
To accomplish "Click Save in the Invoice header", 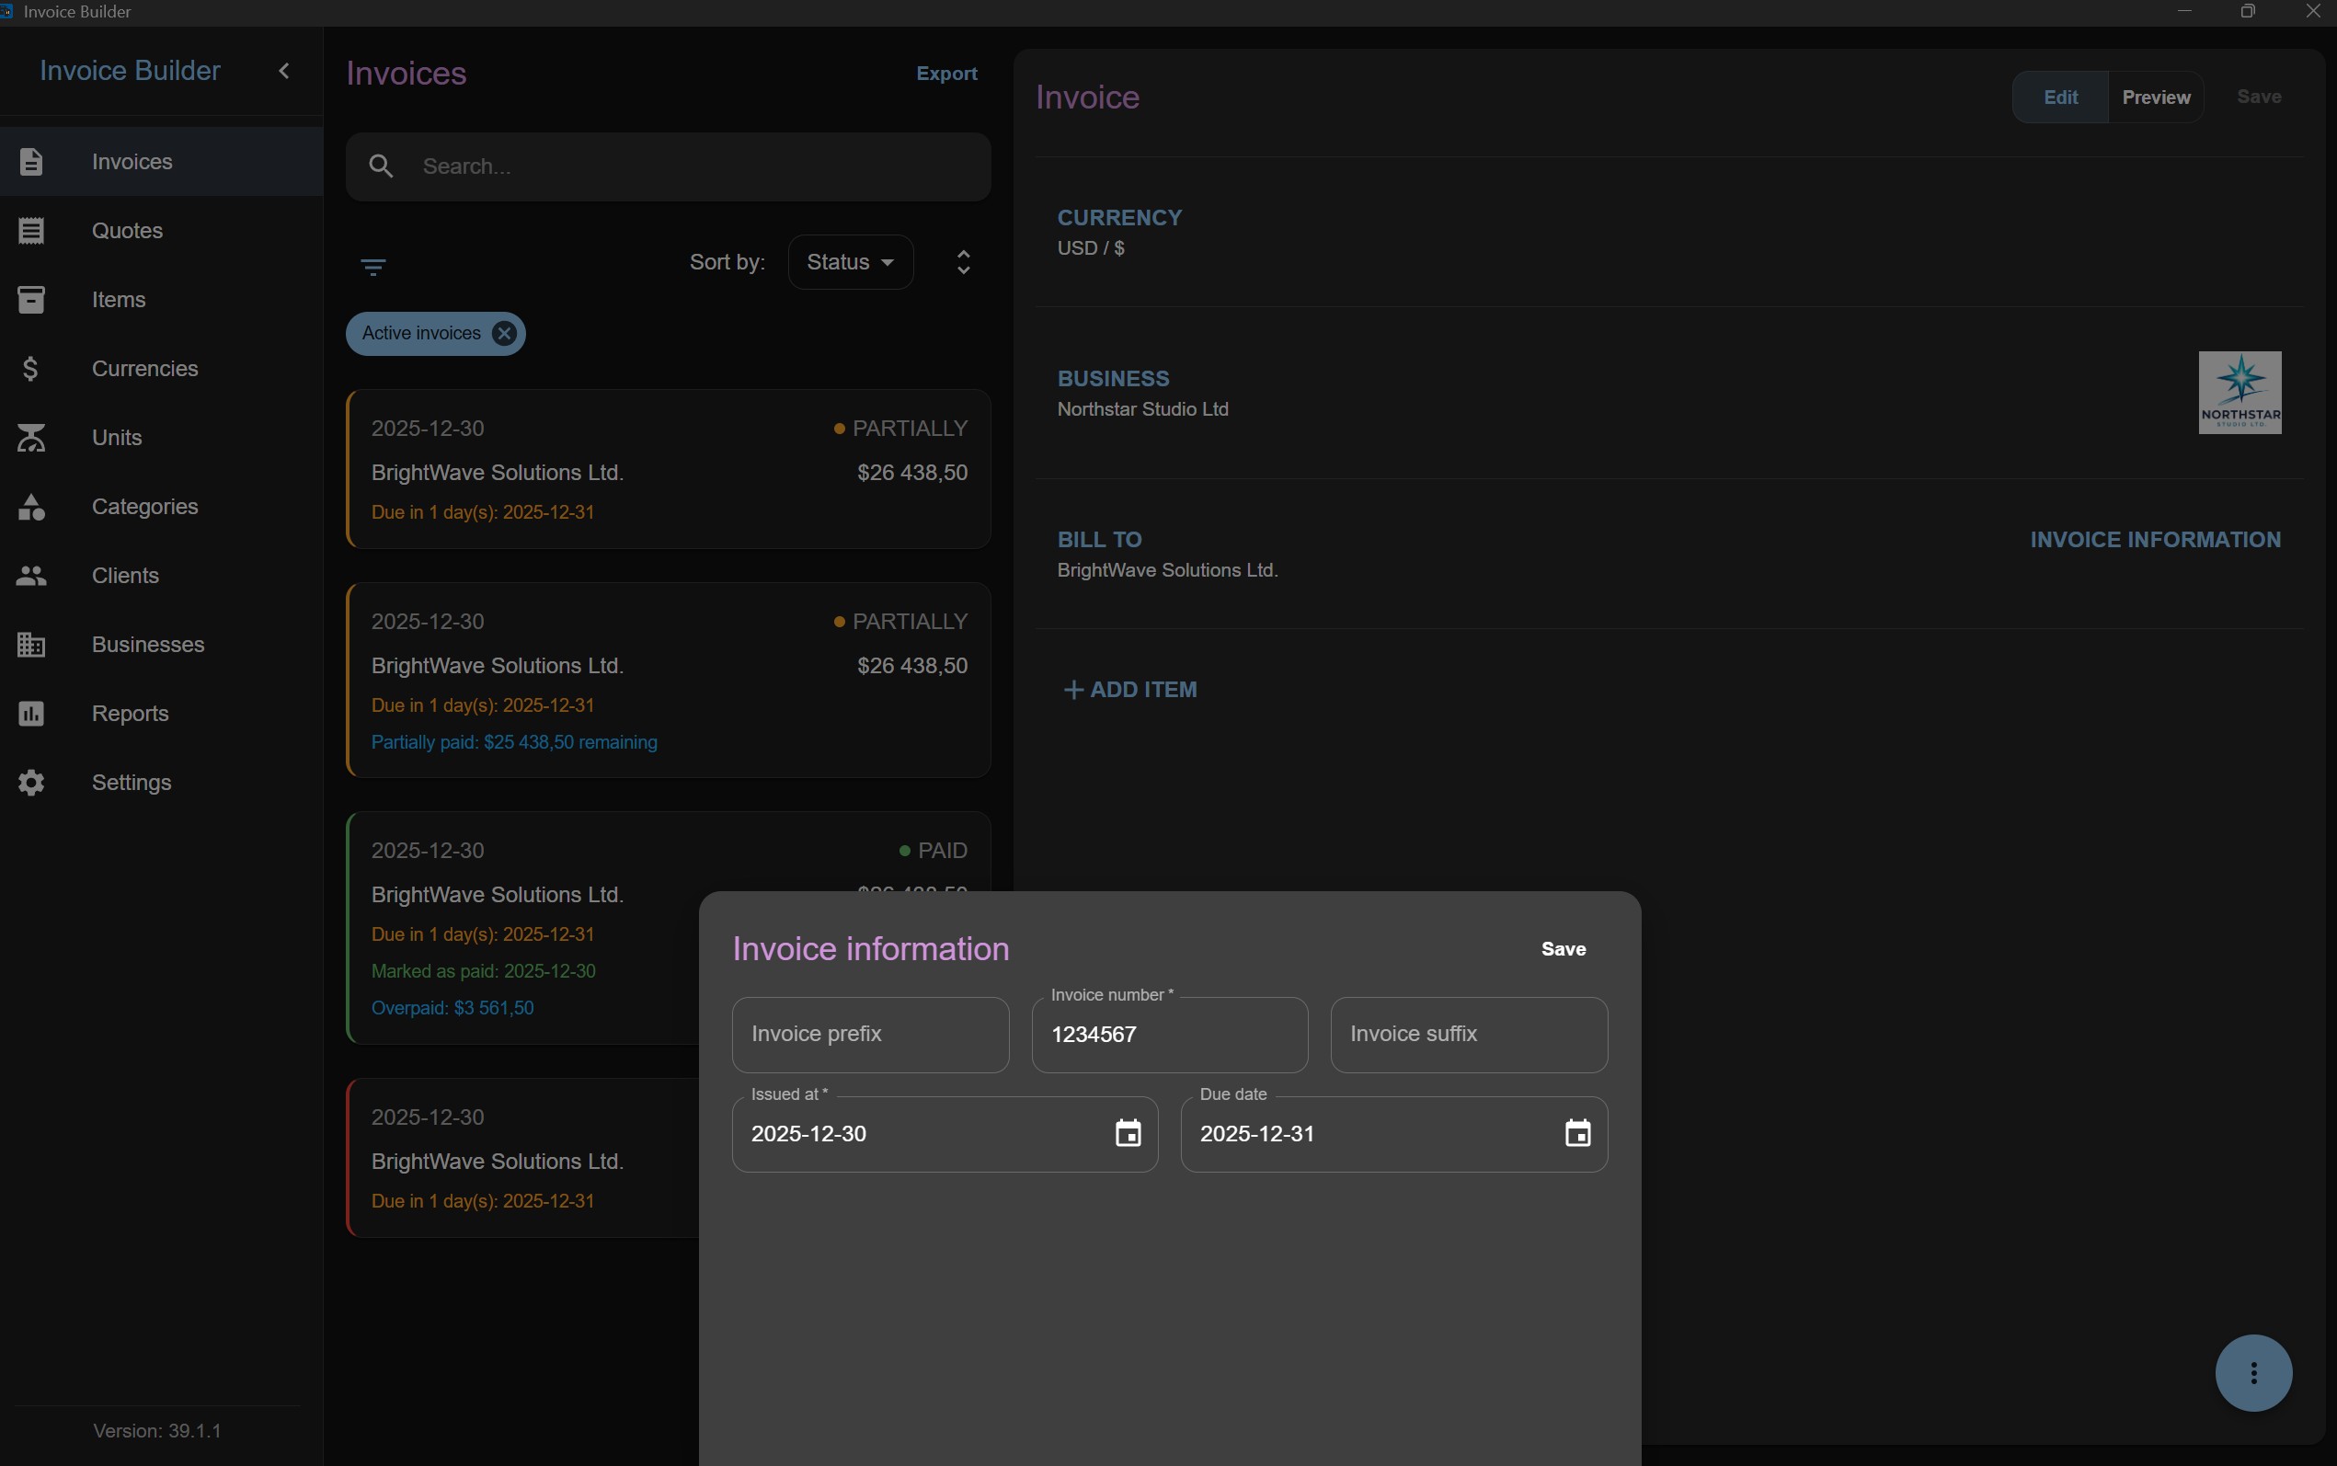I will (x=2259, y=97).
